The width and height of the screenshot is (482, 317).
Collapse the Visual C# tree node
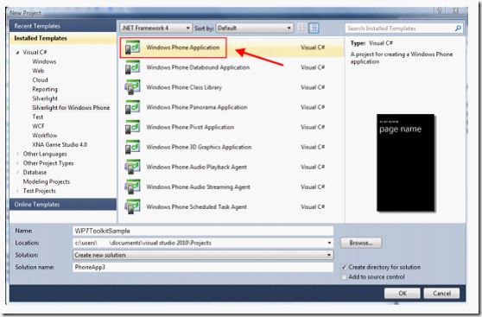[17, 53]
